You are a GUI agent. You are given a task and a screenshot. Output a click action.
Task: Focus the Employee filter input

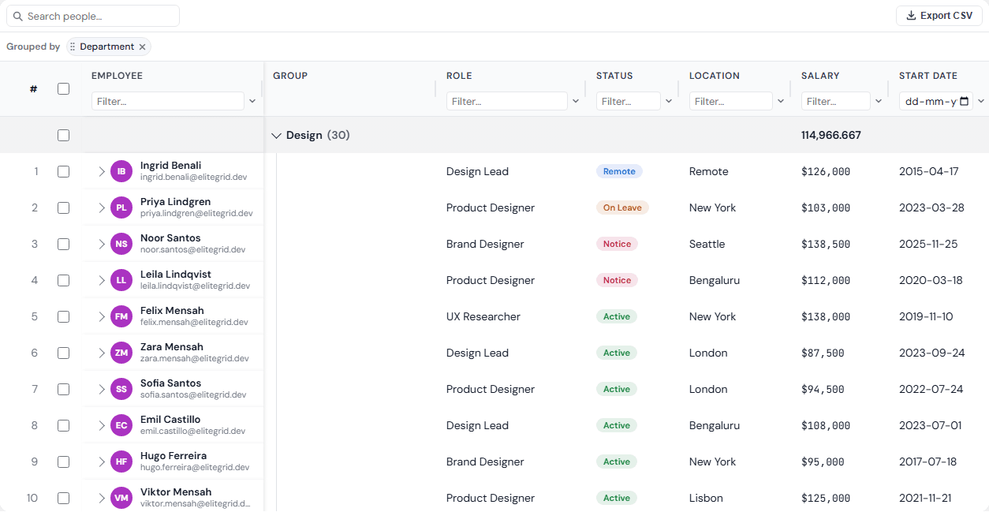(168, 101)
